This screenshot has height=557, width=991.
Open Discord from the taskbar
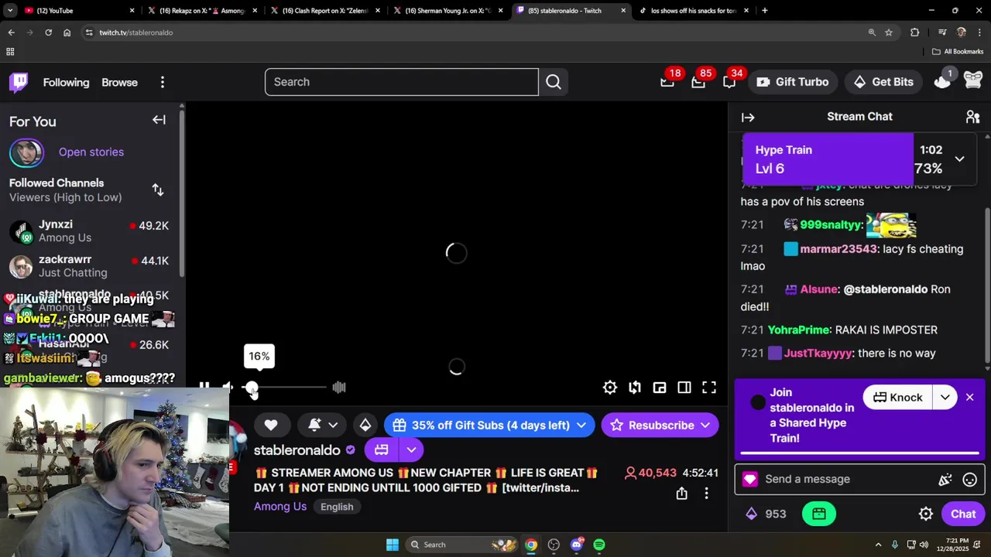(x=577, y=545)
